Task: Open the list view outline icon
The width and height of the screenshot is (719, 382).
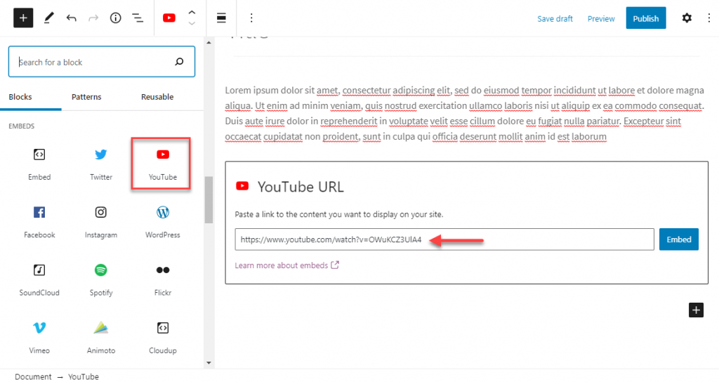Action: [138, 18]
